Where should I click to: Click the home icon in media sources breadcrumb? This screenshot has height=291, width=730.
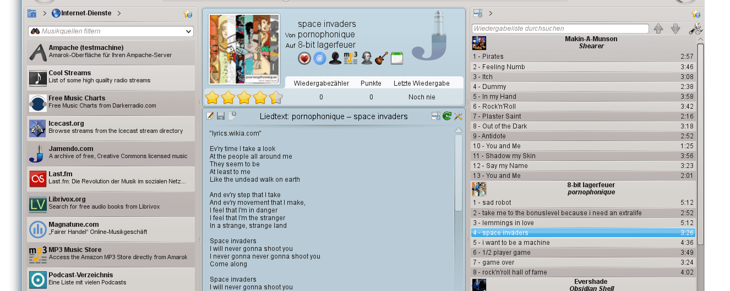coord(32,13)
